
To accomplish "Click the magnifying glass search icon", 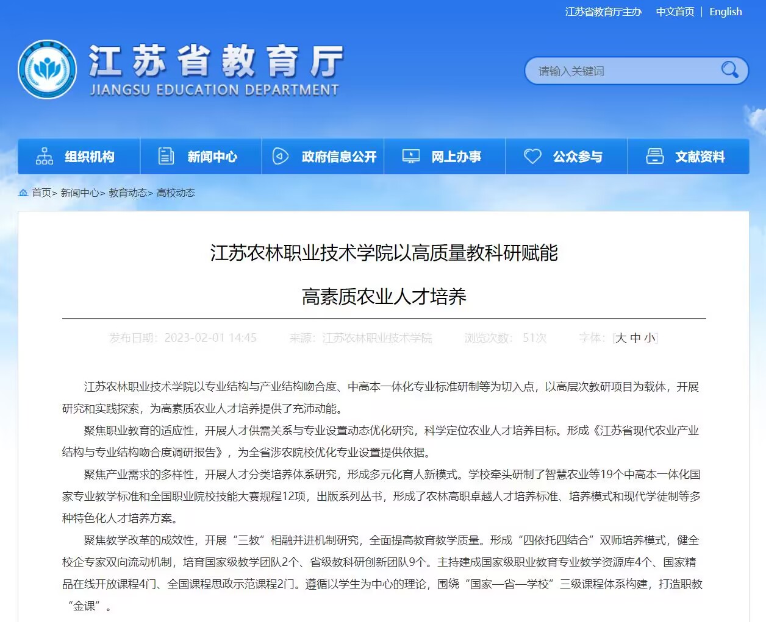I will [729, 70].
